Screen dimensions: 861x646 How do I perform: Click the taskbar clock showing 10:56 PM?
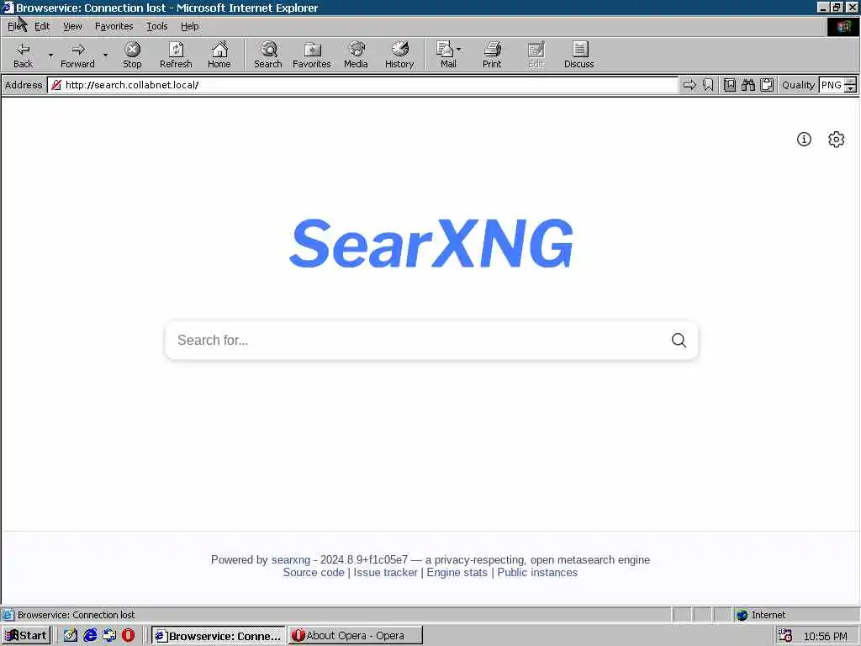(826, 636)
